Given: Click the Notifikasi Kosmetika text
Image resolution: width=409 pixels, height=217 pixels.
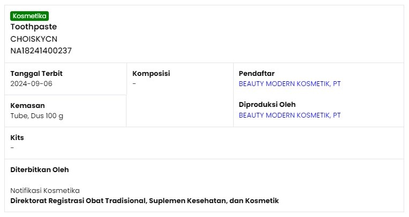Looking at the screenshot, I should pos(45,190).
